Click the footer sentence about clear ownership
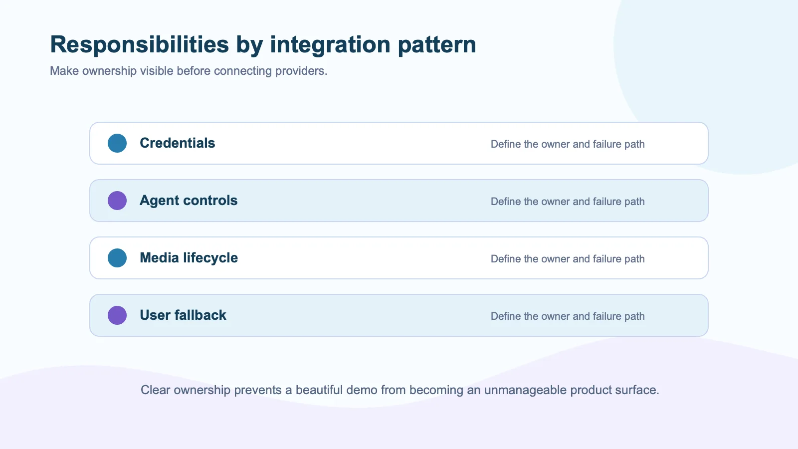 [x=400, y=390]
